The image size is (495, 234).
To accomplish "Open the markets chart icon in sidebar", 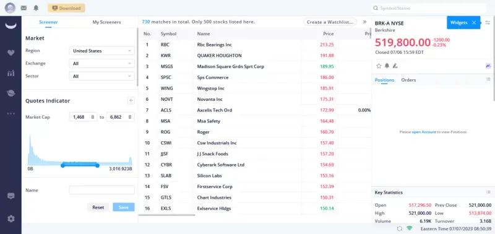I will coord(11,73).
